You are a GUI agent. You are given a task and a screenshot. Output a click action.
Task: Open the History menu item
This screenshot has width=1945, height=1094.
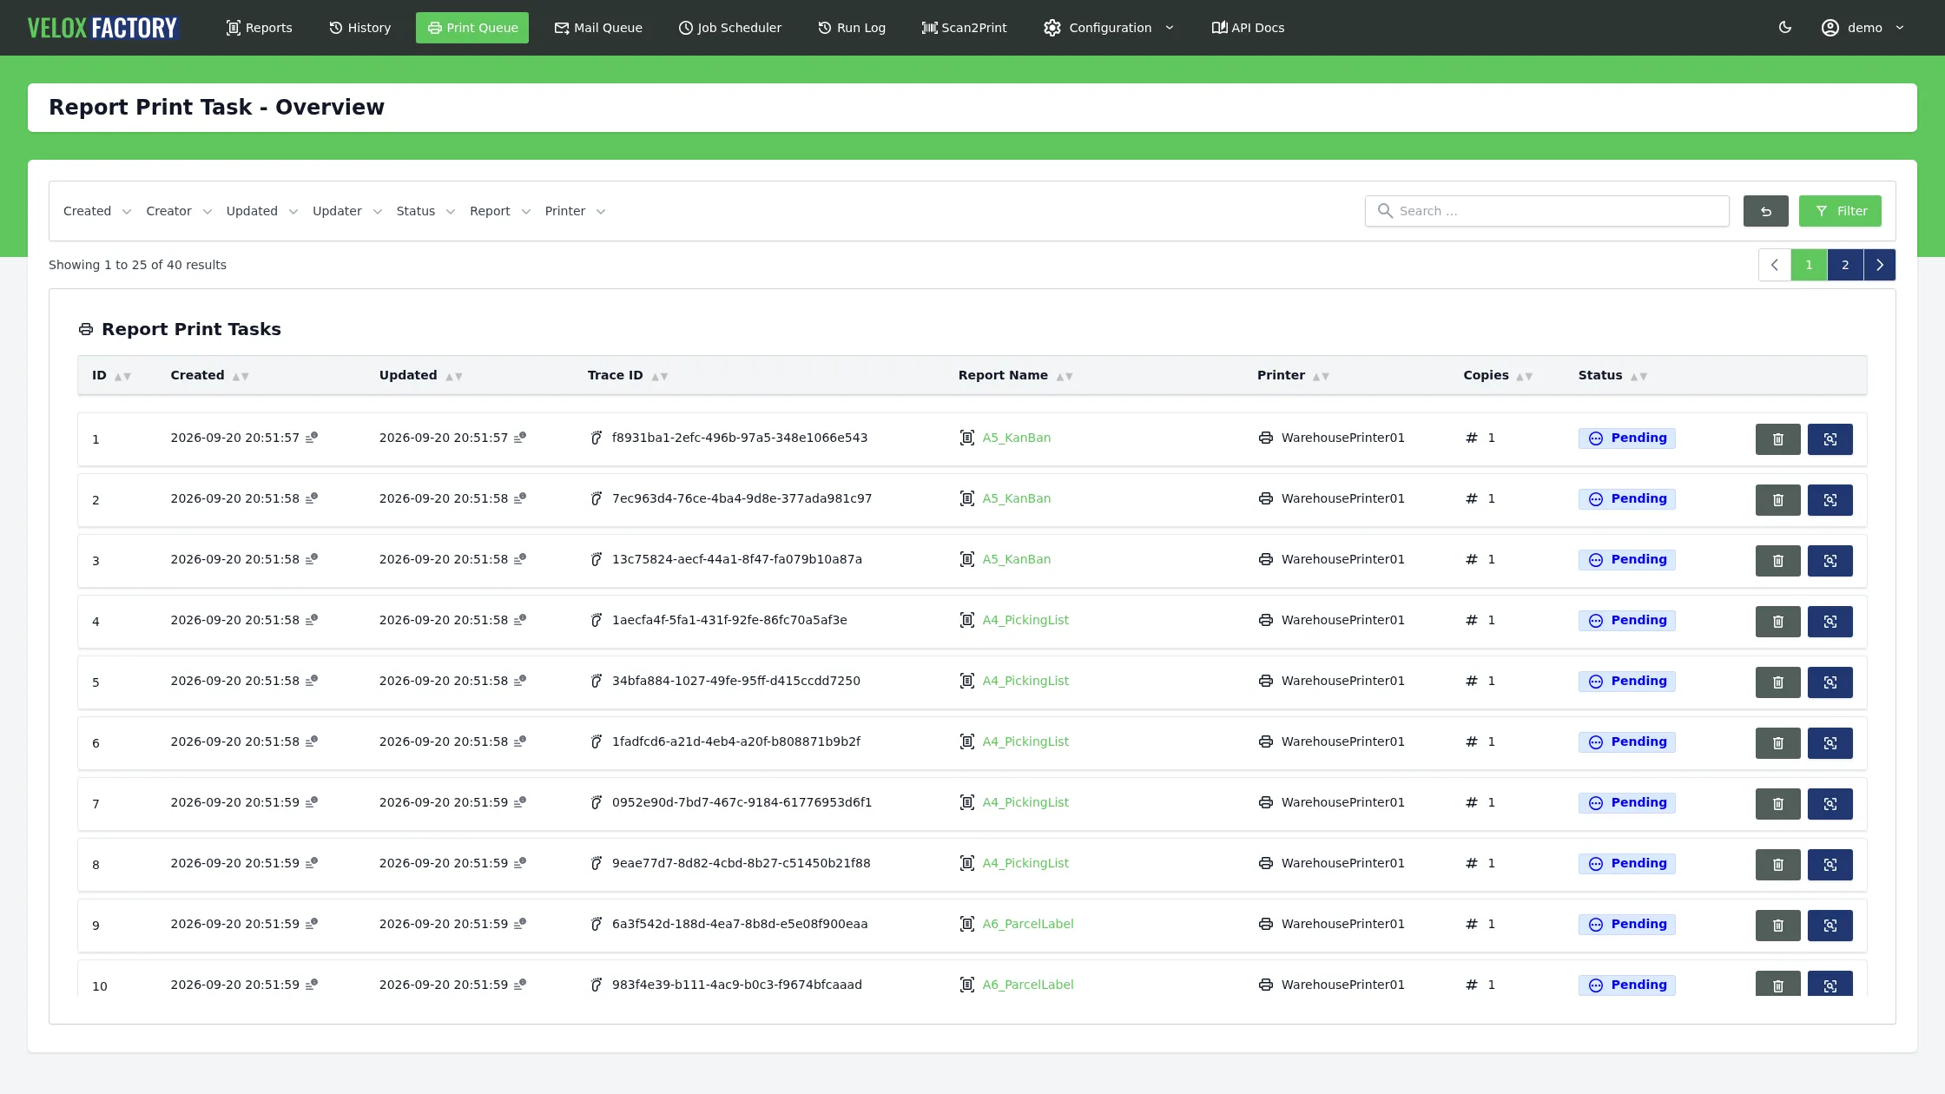coord(359,28)
